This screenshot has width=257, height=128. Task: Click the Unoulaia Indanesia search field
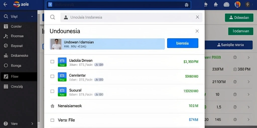[x=131, y=17]
